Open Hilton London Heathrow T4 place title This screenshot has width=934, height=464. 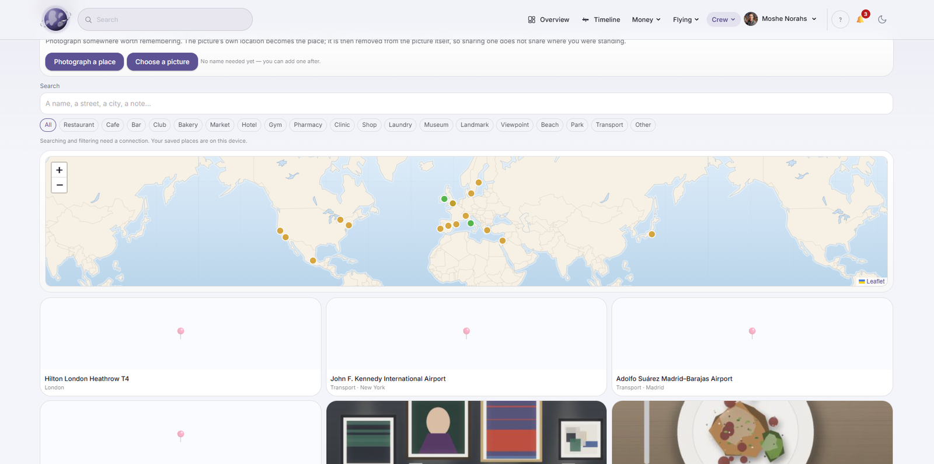[x=87, y=379]
